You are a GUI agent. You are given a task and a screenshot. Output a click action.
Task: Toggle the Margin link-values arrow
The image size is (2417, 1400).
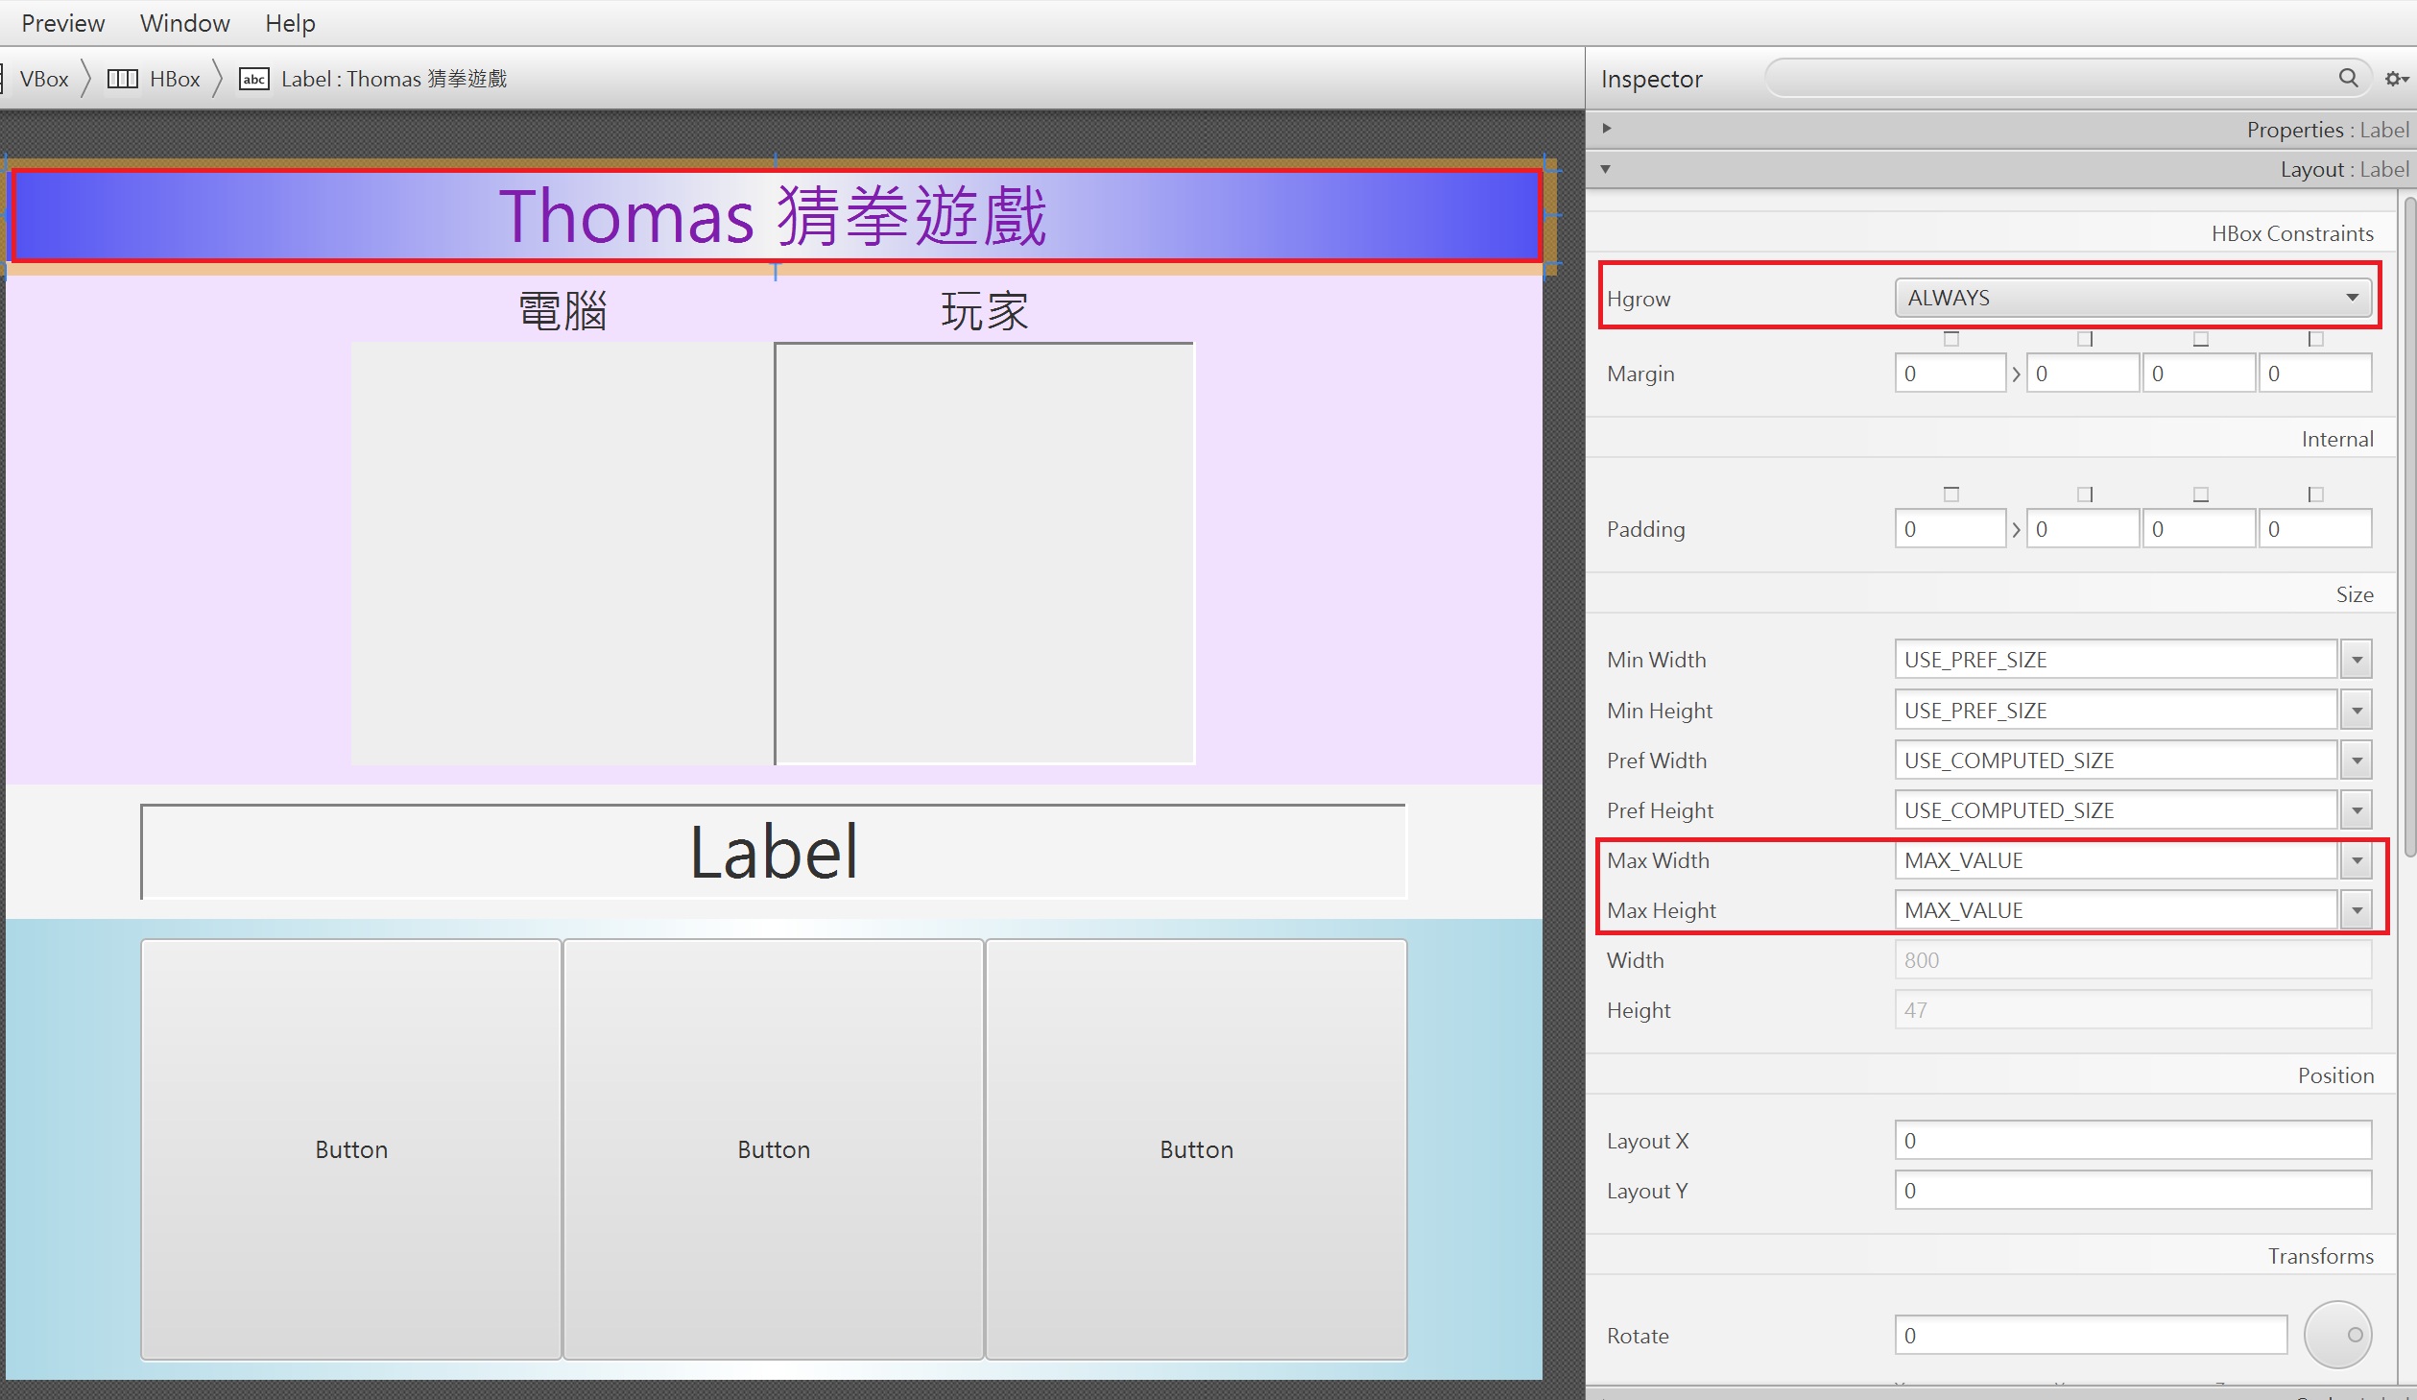tap(2016, 374)
